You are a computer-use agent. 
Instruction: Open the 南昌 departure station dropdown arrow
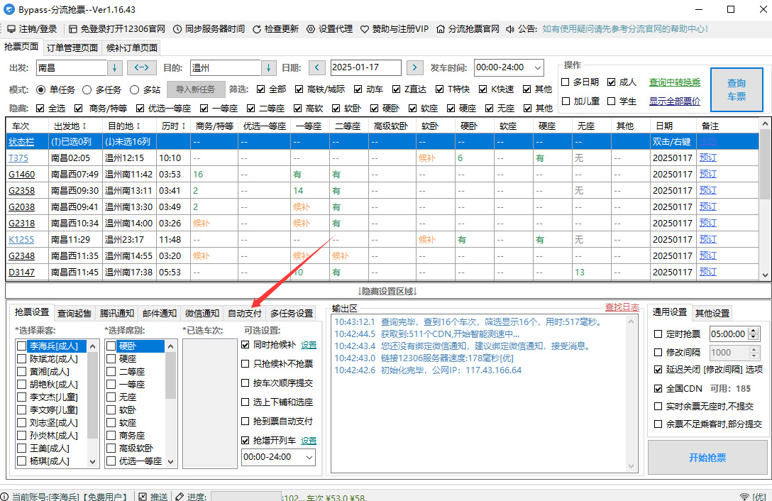[115, 68]
